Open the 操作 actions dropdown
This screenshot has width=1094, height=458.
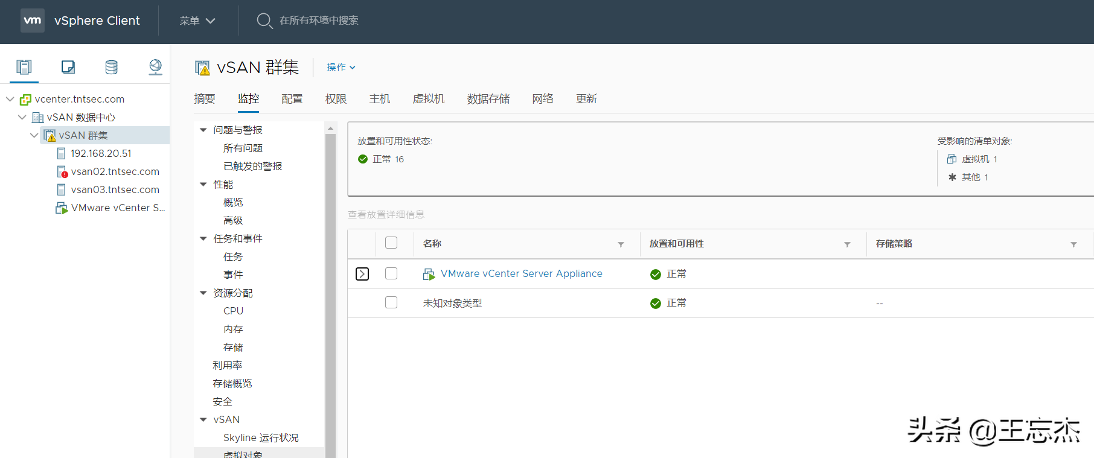341,68
